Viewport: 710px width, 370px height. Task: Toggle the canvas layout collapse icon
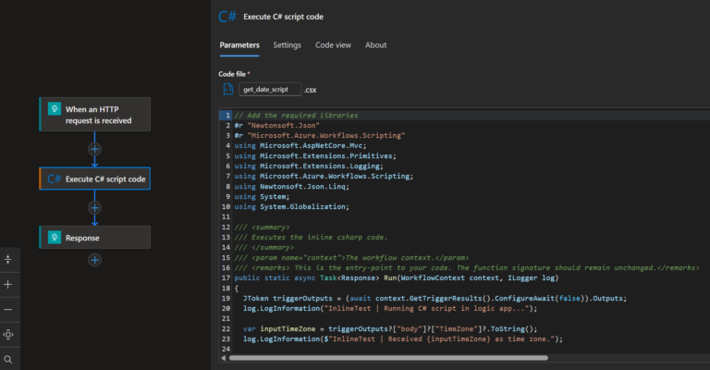click(8, 260)
